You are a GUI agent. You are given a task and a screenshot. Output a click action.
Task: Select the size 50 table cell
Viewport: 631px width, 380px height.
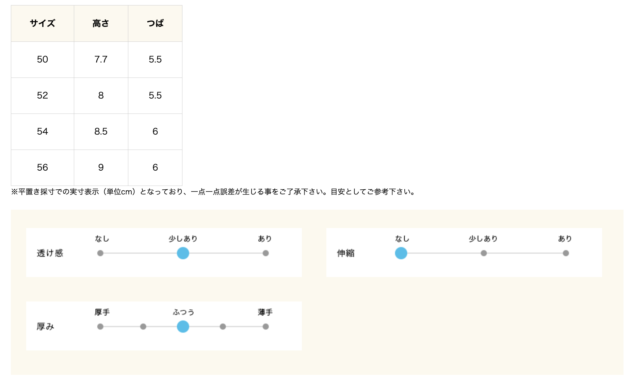point(43,59)
